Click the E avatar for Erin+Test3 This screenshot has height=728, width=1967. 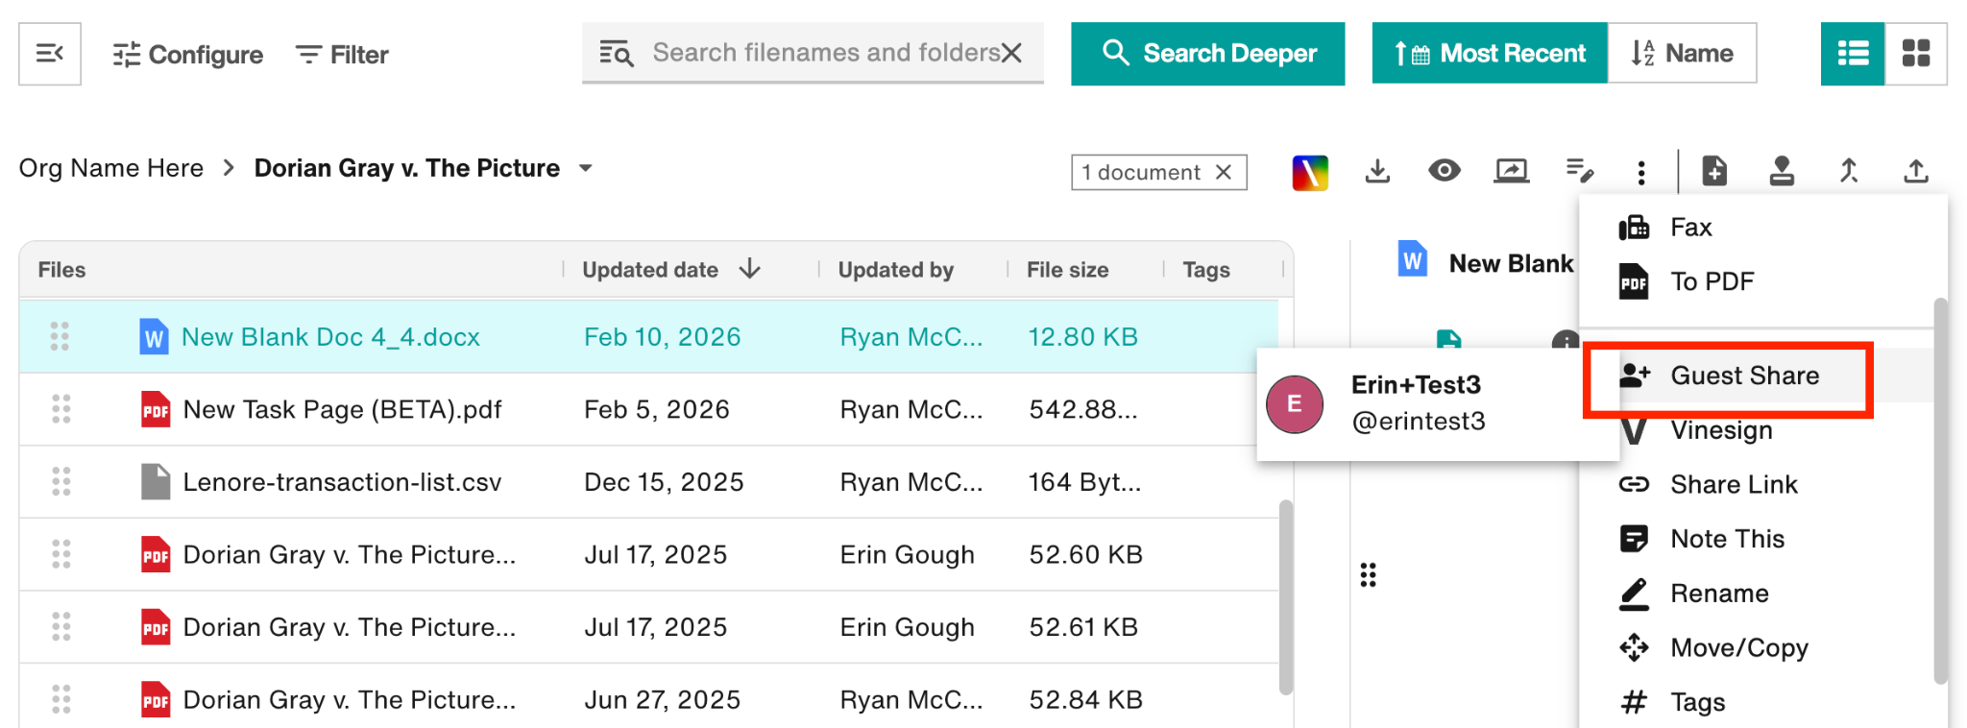1295,404
